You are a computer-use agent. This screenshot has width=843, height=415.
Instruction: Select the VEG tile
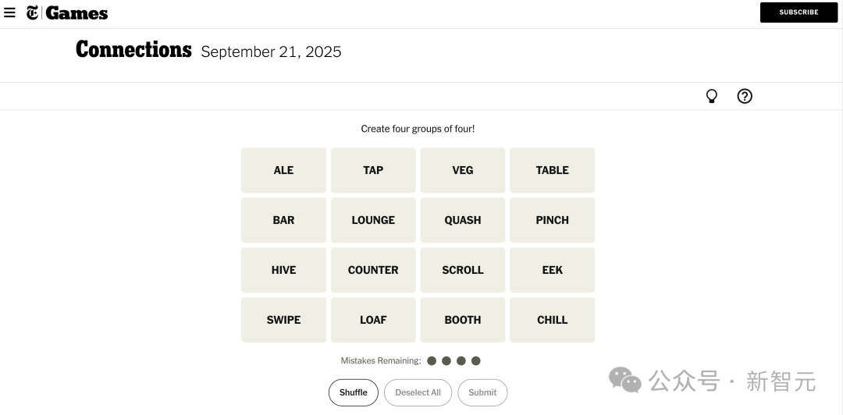[463, 170]
